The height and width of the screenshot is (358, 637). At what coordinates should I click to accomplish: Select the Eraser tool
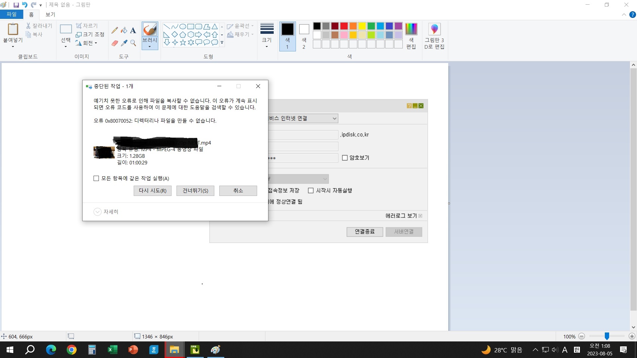click(x=115, y=43)
